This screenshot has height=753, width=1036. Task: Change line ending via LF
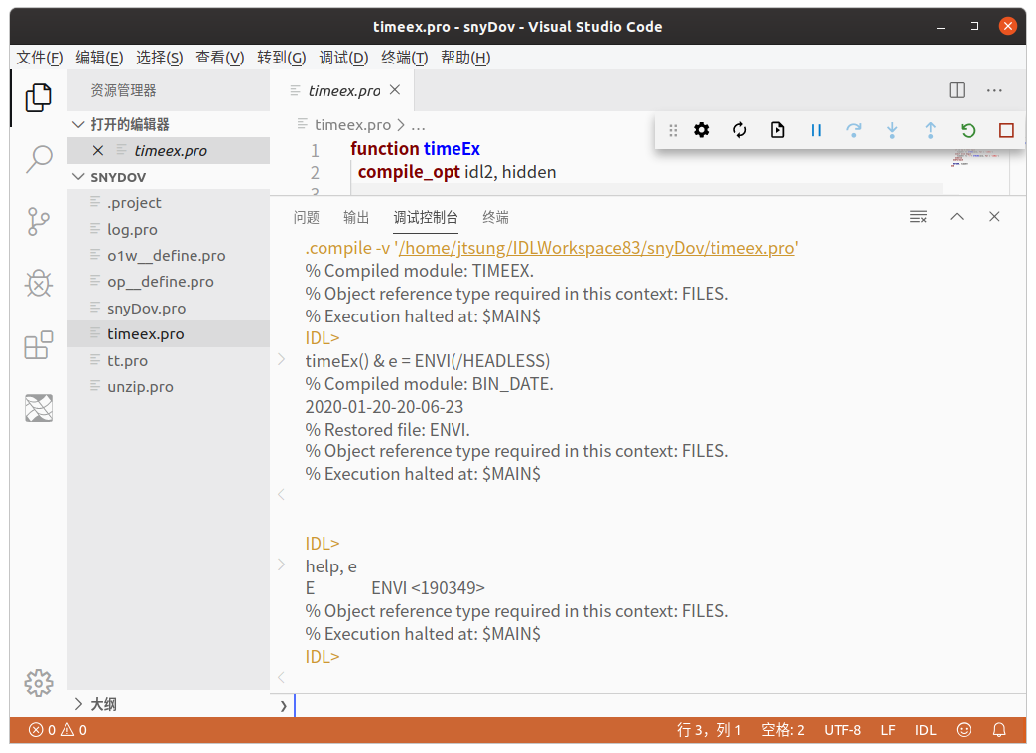pyautogui.click(x=888, y=730)
